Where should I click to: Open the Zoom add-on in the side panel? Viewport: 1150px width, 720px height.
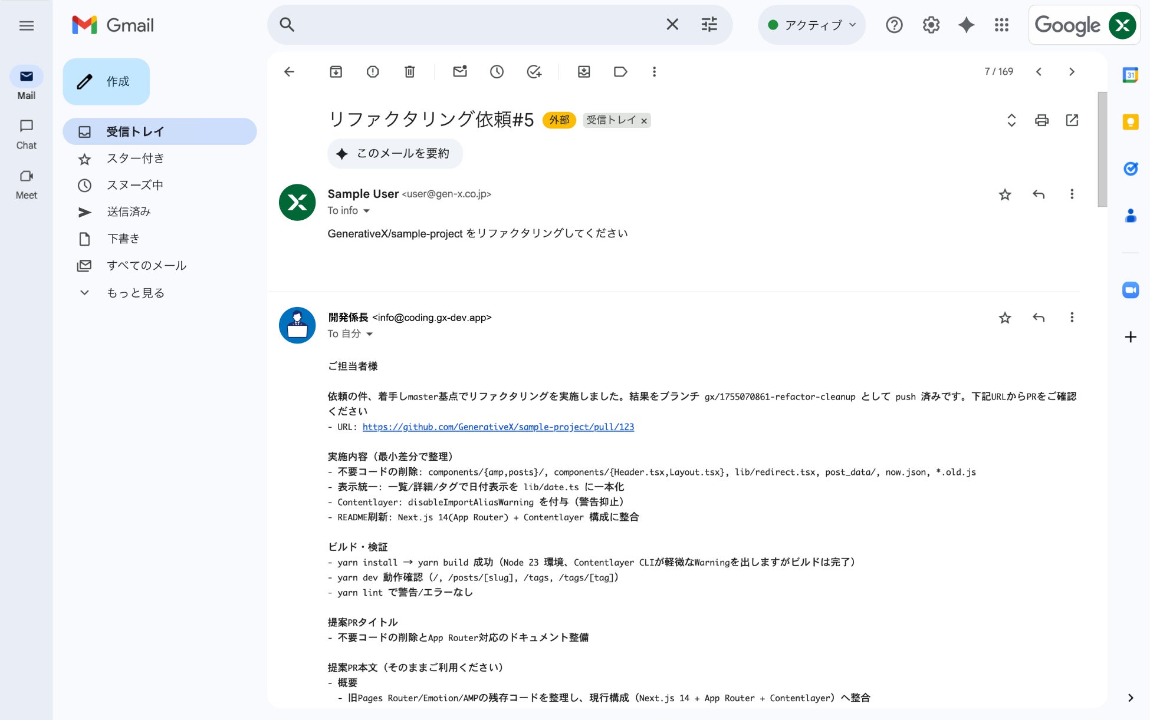[x=1130, y=290]
